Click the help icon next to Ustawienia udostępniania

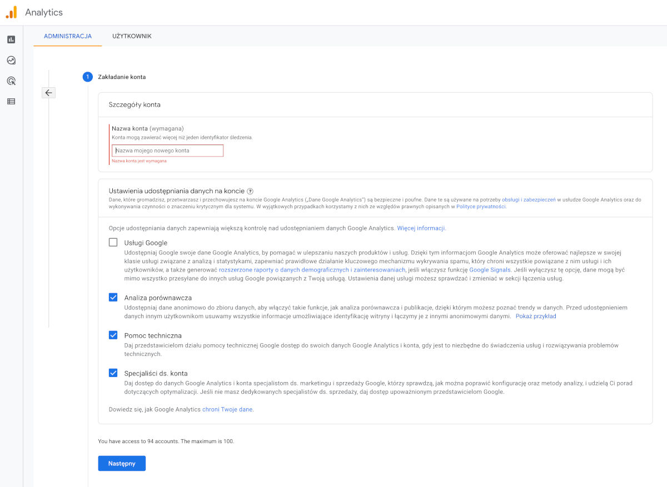(x=250, y=191)
